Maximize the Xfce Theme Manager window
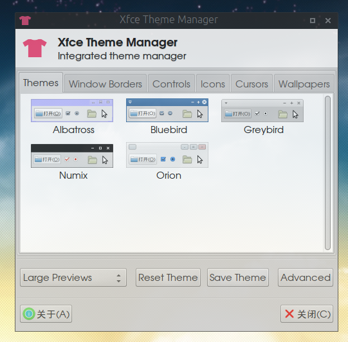 pyautogui.click(x=313, y=21)
